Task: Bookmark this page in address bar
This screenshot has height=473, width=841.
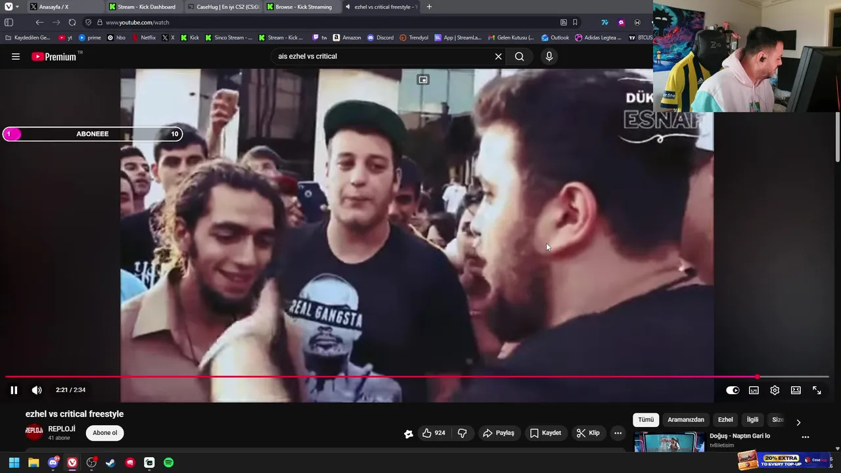Action: 575,22
